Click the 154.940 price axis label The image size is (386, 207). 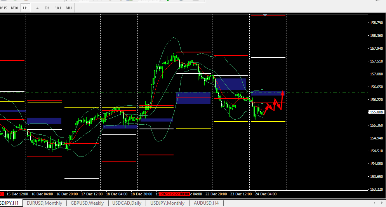(377, 138)
